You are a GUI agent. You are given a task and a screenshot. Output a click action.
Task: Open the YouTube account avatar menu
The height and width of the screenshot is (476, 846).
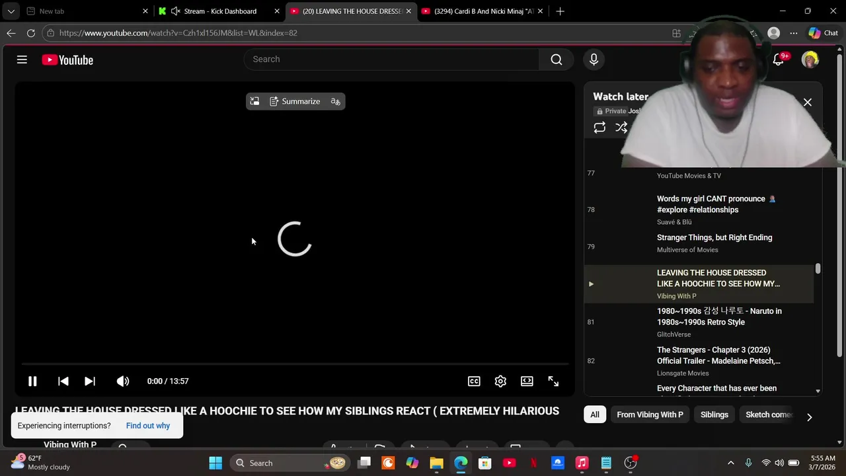tap(810, 59)
